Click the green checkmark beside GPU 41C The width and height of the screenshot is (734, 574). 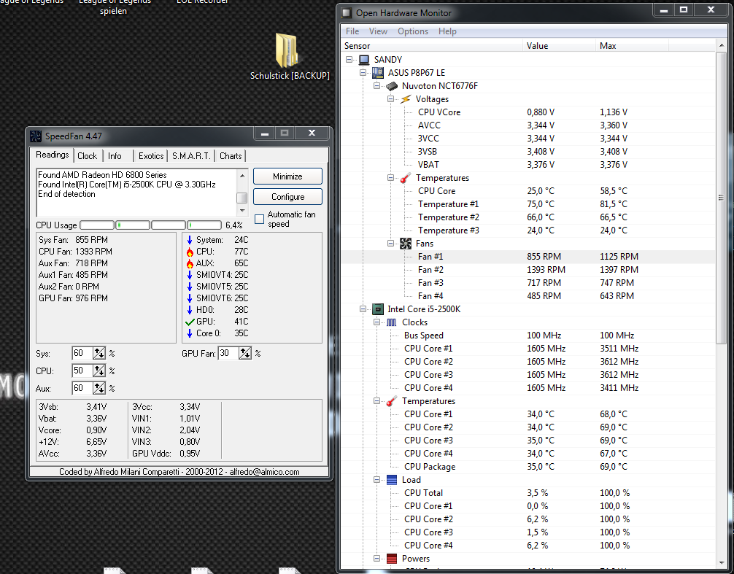tap(190, 322)
